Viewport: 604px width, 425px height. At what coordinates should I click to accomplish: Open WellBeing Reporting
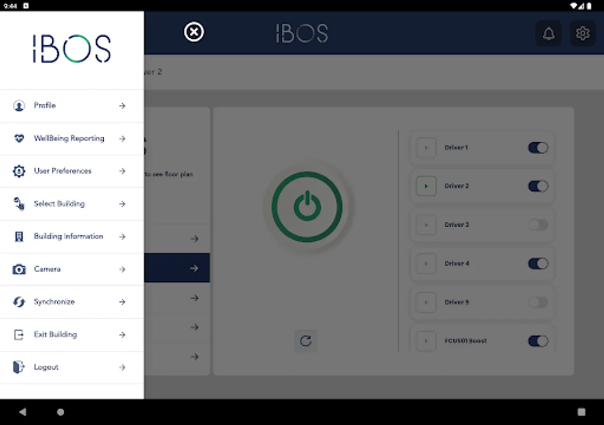(x=72, y=138)
